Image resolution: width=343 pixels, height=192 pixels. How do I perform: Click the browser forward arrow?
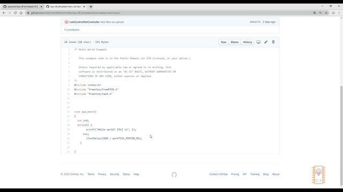(10, 13)
